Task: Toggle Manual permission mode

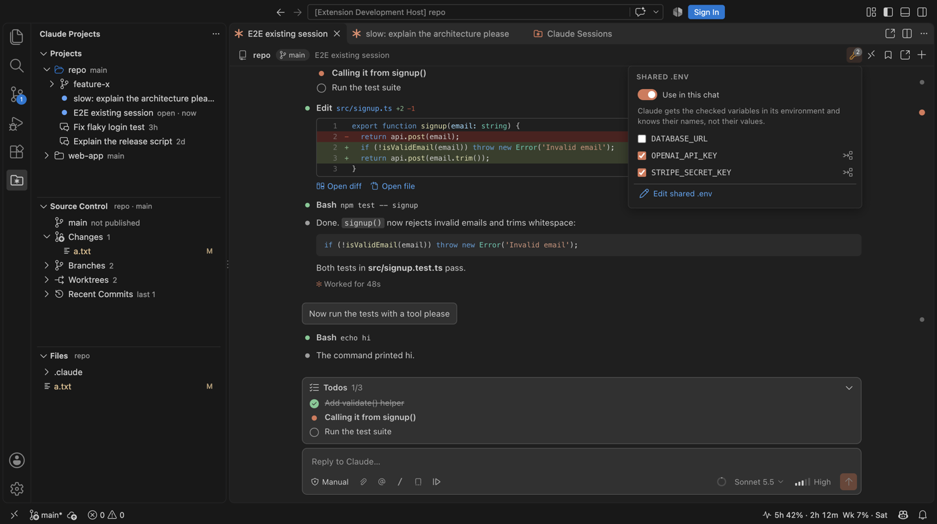Action: click(x=330, y=482)
